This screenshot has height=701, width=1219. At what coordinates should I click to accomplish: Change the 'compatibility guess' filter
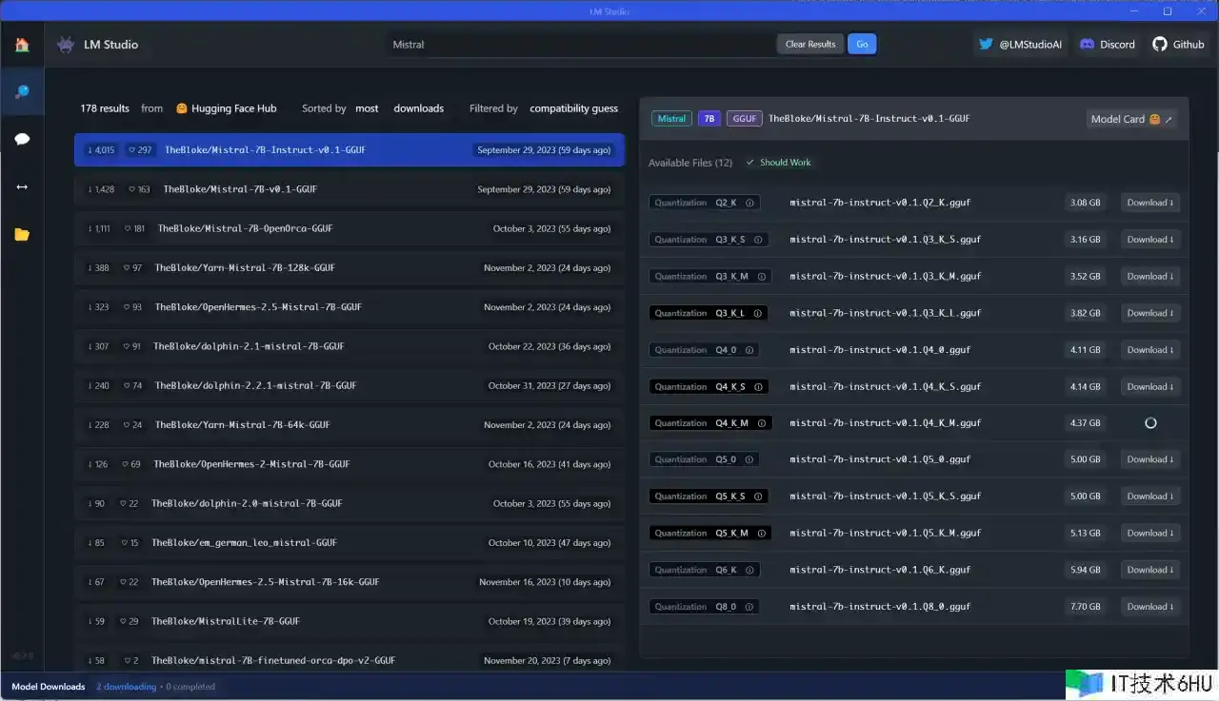(573, 108)
